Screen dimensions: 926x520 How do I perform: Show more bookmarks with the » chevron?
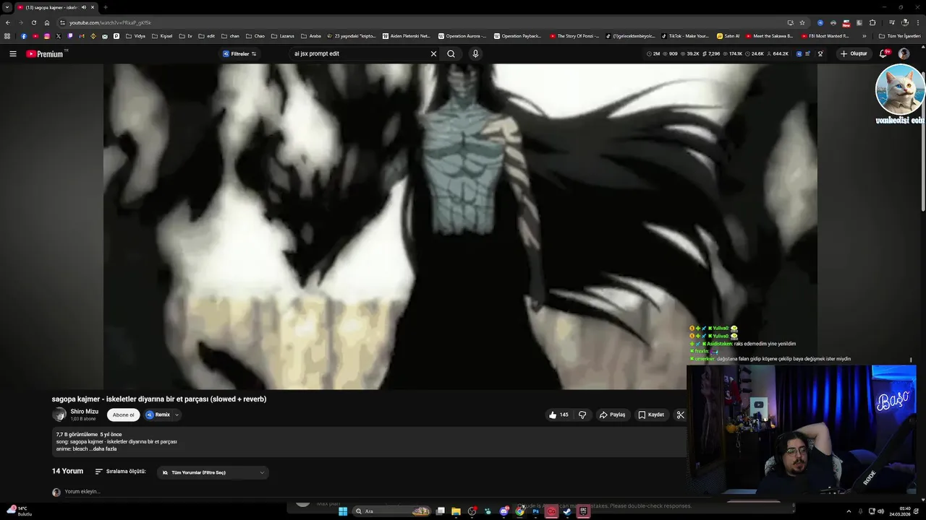point(864,36)
